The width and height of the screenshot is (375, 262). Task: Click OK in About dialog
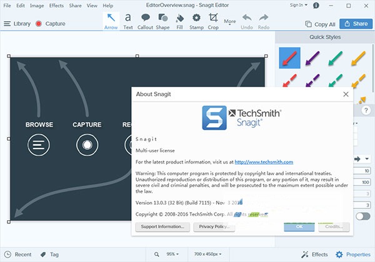pyautogui.click(x=299, y=227)
